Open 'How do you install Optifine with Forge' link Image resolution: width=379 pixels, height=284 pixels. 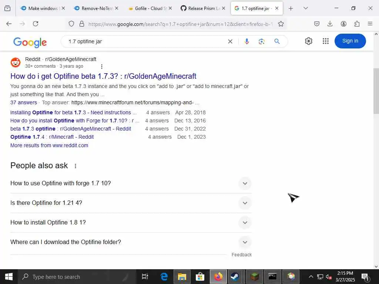75,121
